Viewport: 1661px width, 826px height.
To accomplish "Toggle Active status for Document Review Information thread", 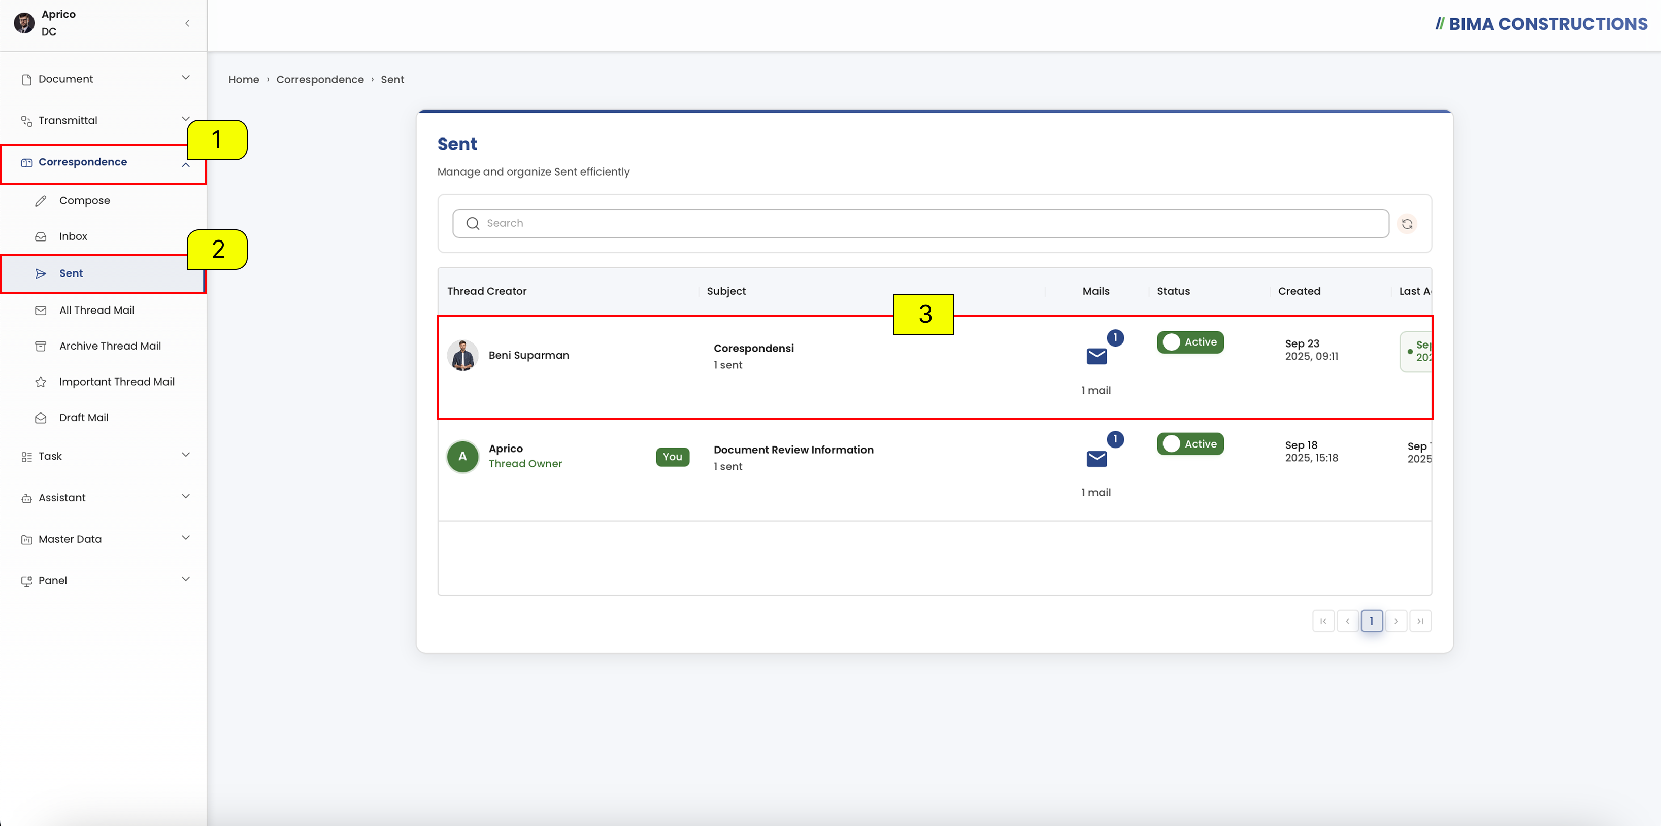I will pos(1189,444).
